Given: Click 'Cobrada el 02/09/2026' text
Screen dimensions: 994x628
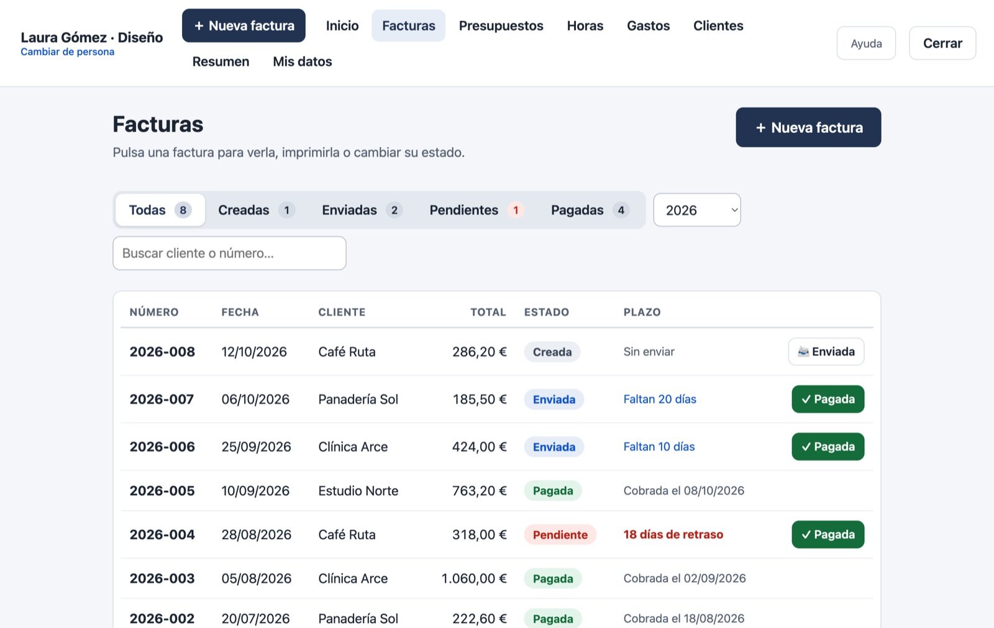Looking at the screenshot, I should click(685, 578).
